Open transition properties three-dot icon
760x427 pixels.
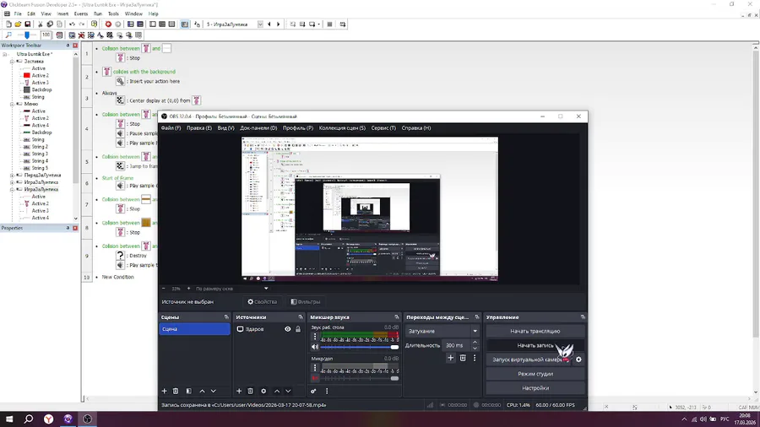coord(475,358)
